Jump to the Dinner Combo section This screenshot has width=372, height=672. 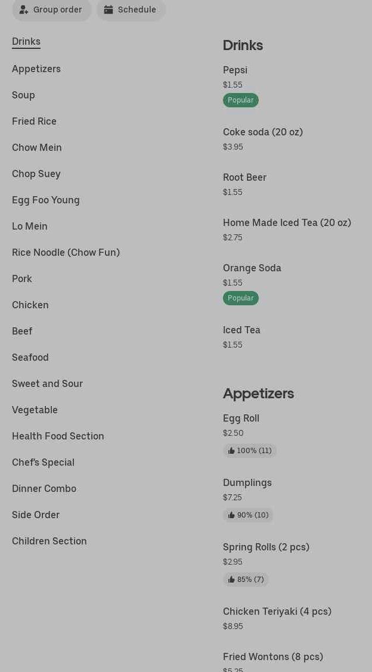click(x=44, y=489)
